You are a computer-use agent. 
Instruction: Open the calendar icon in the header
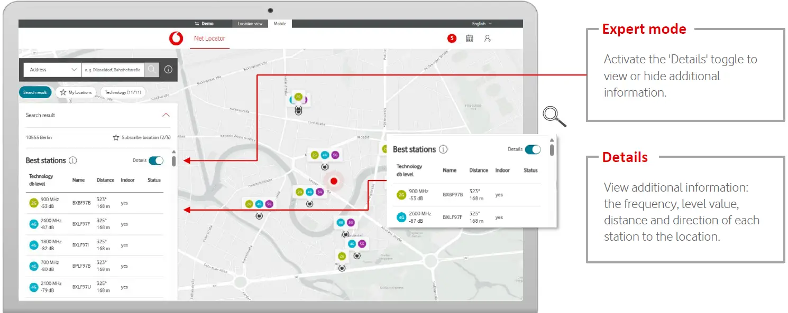(469, 39)
